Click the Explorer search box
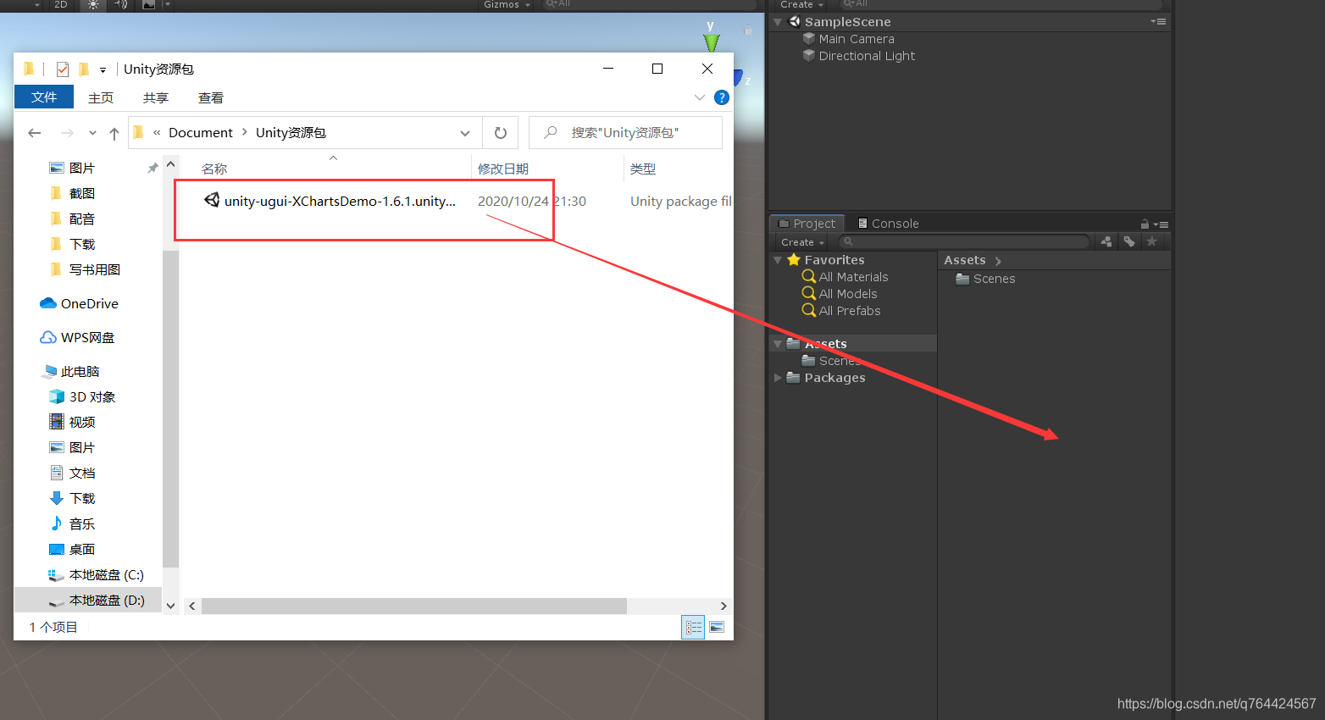Viewport: 1325px width, 720px height. tap(625, 133)
